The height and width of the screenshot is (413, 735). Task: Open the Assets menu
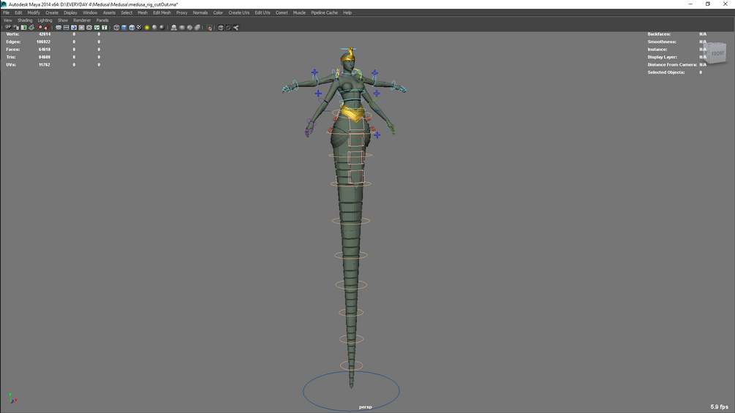click(x=109, y=12)
